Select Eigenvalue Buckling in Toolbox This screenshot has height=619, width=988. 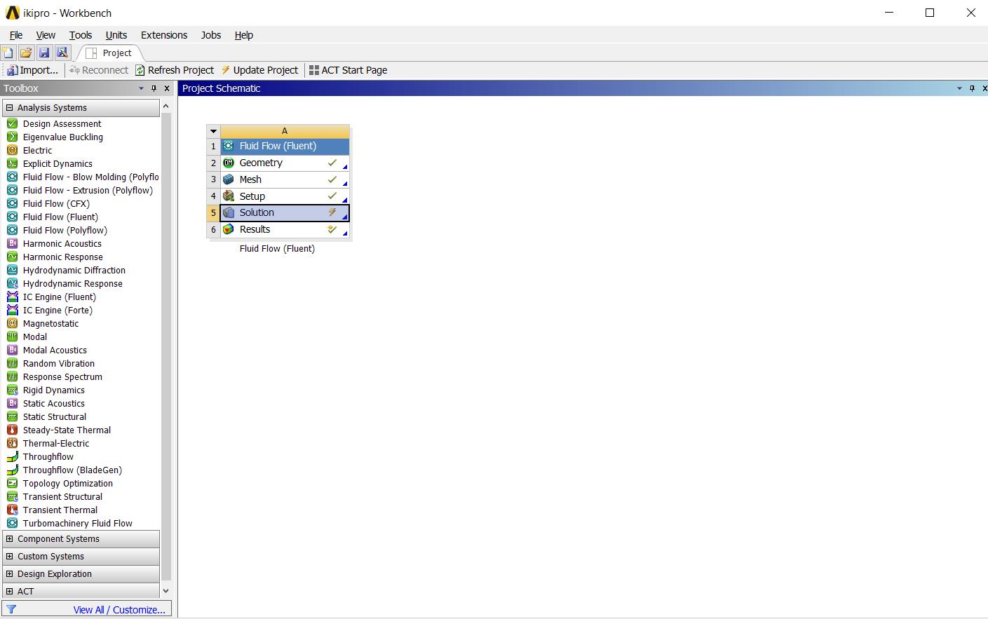click(x=63, y=137)
